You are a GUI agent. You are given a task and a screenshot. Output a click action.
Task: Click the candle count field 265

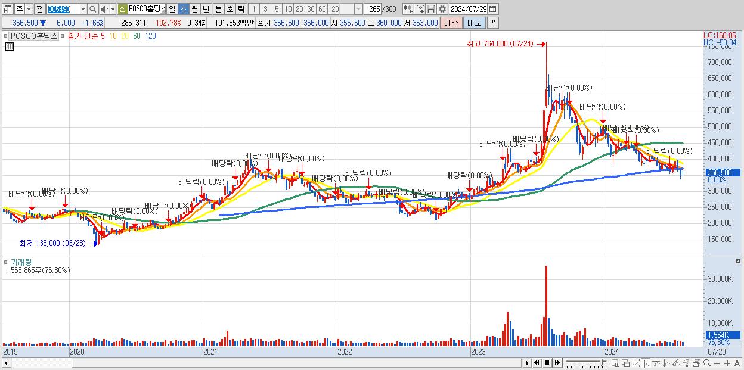coord(373,9)
